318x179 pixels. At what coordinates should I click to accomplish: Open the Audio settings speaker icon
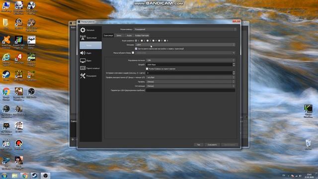82,53
